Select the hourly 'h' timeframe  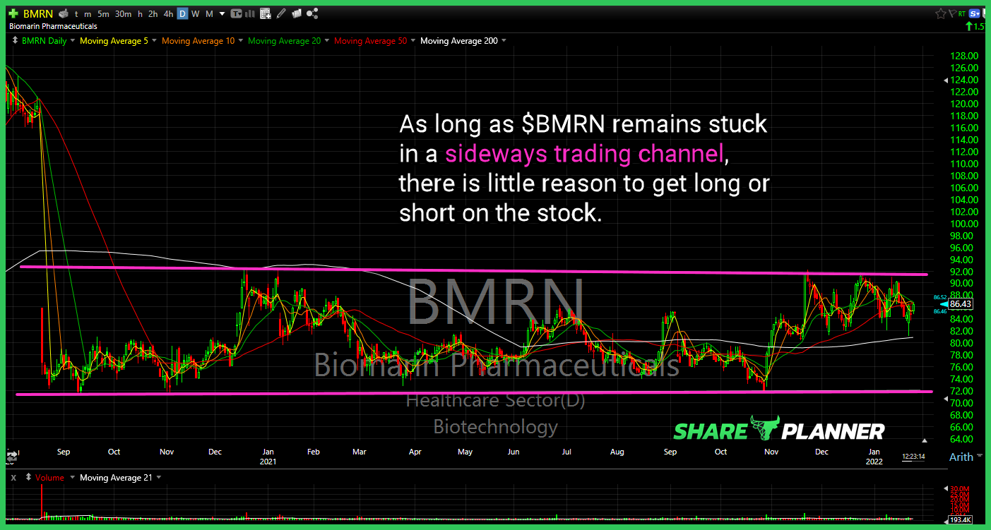coord(140,14)
